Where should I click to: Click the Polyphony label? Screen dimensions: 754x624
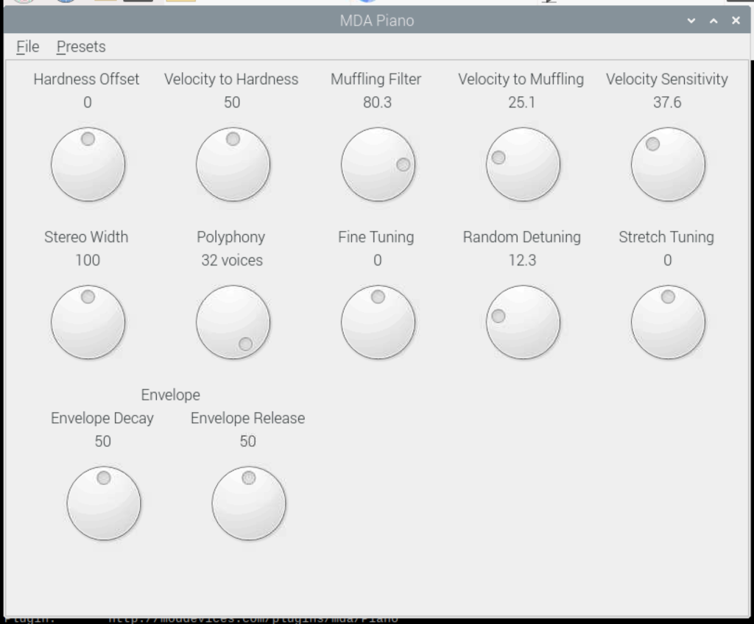coord(231,237)
